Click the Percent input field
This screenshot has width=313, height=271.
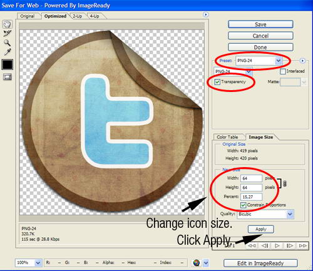(x=251, y=197)
